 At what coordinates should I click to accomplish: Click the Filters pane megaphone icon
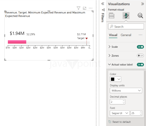[x=103, y=10]
